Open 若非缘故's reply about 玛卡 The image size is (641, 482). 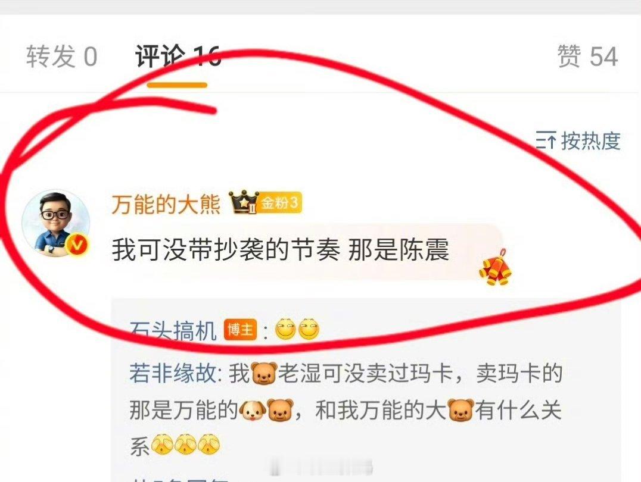coord(346,409)
